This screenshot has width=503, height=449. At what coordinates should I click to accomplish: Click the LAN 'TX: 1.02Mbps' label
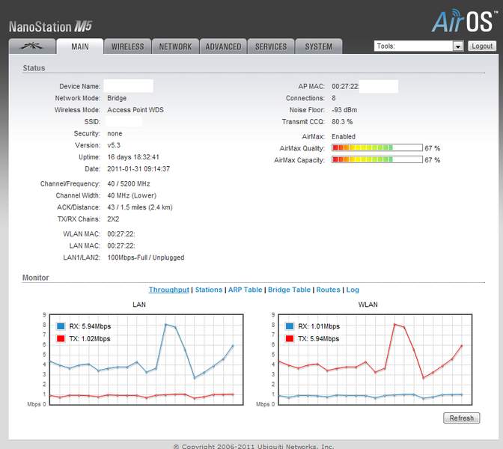90,338
